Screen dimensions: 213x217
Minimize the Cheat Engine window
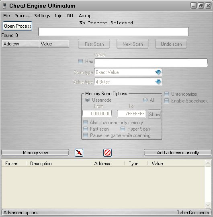point(193,6)
